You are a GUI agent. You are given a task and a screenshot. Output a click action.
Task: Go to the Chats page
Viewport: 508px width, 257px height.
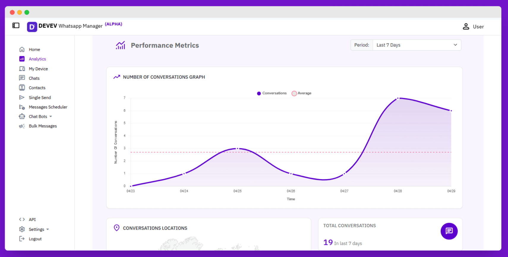pyautogui.click(x=34, y=78)
